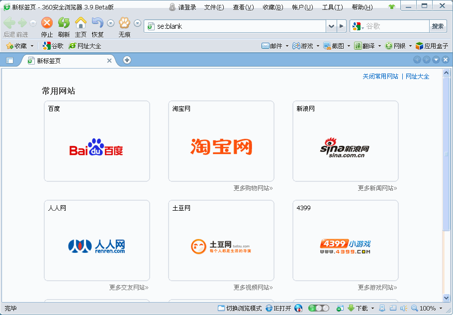Open the 文件(F) menu
The height and width of the screenshot is (315, 453).
tap(214, 7)
